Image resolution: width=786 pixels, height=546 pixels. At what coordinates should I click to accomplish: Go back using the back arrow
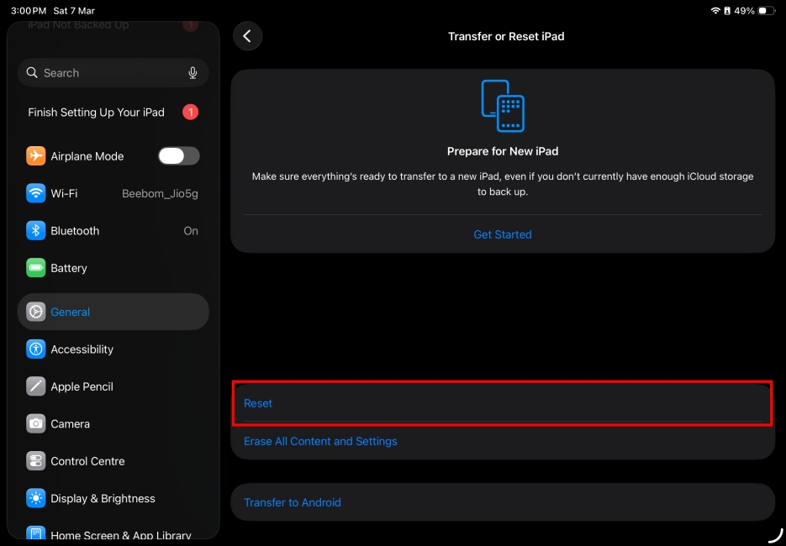(x=247, y=36)
